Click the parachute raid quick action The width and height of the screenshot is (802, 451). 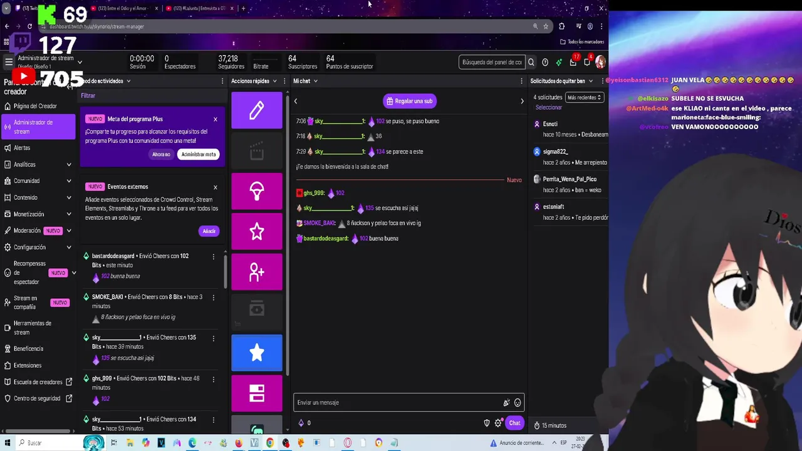point(257,191)
